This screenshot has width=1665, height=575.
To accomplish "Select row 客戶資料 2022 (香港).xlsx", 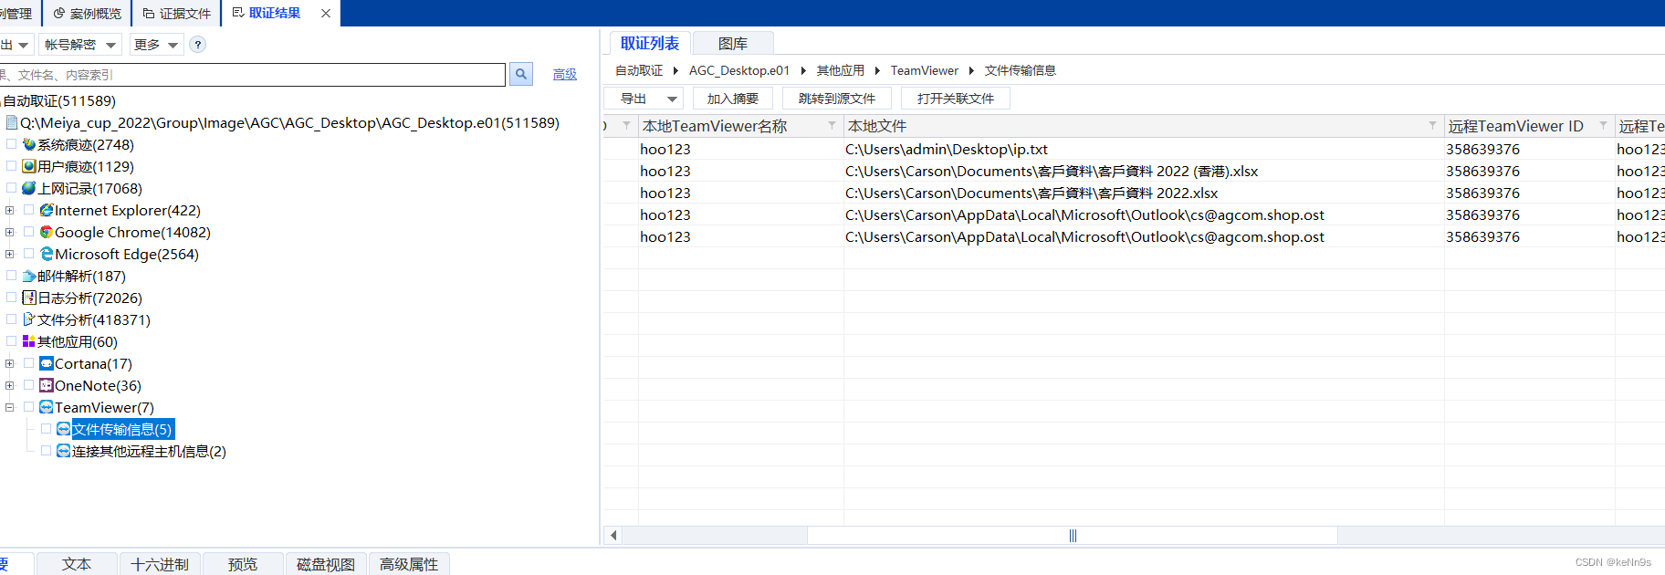I will [1134, 171].
